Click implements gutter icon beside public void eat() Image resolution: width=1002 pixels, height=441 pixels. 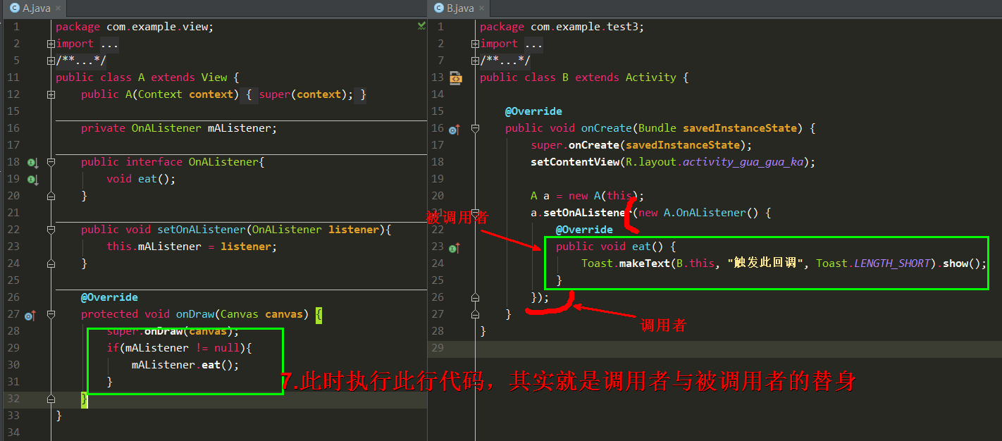click(454, 247)
